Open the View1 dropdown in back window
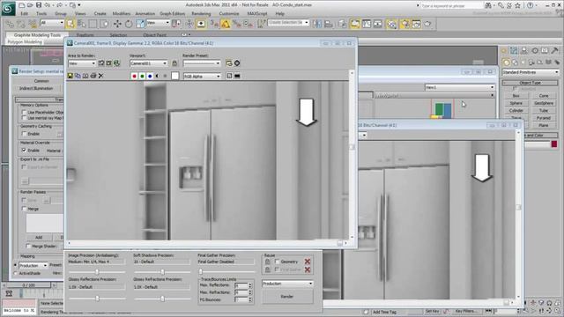This screenshot has height=317, width=564. pyautogui.click(x=460, y=87)
